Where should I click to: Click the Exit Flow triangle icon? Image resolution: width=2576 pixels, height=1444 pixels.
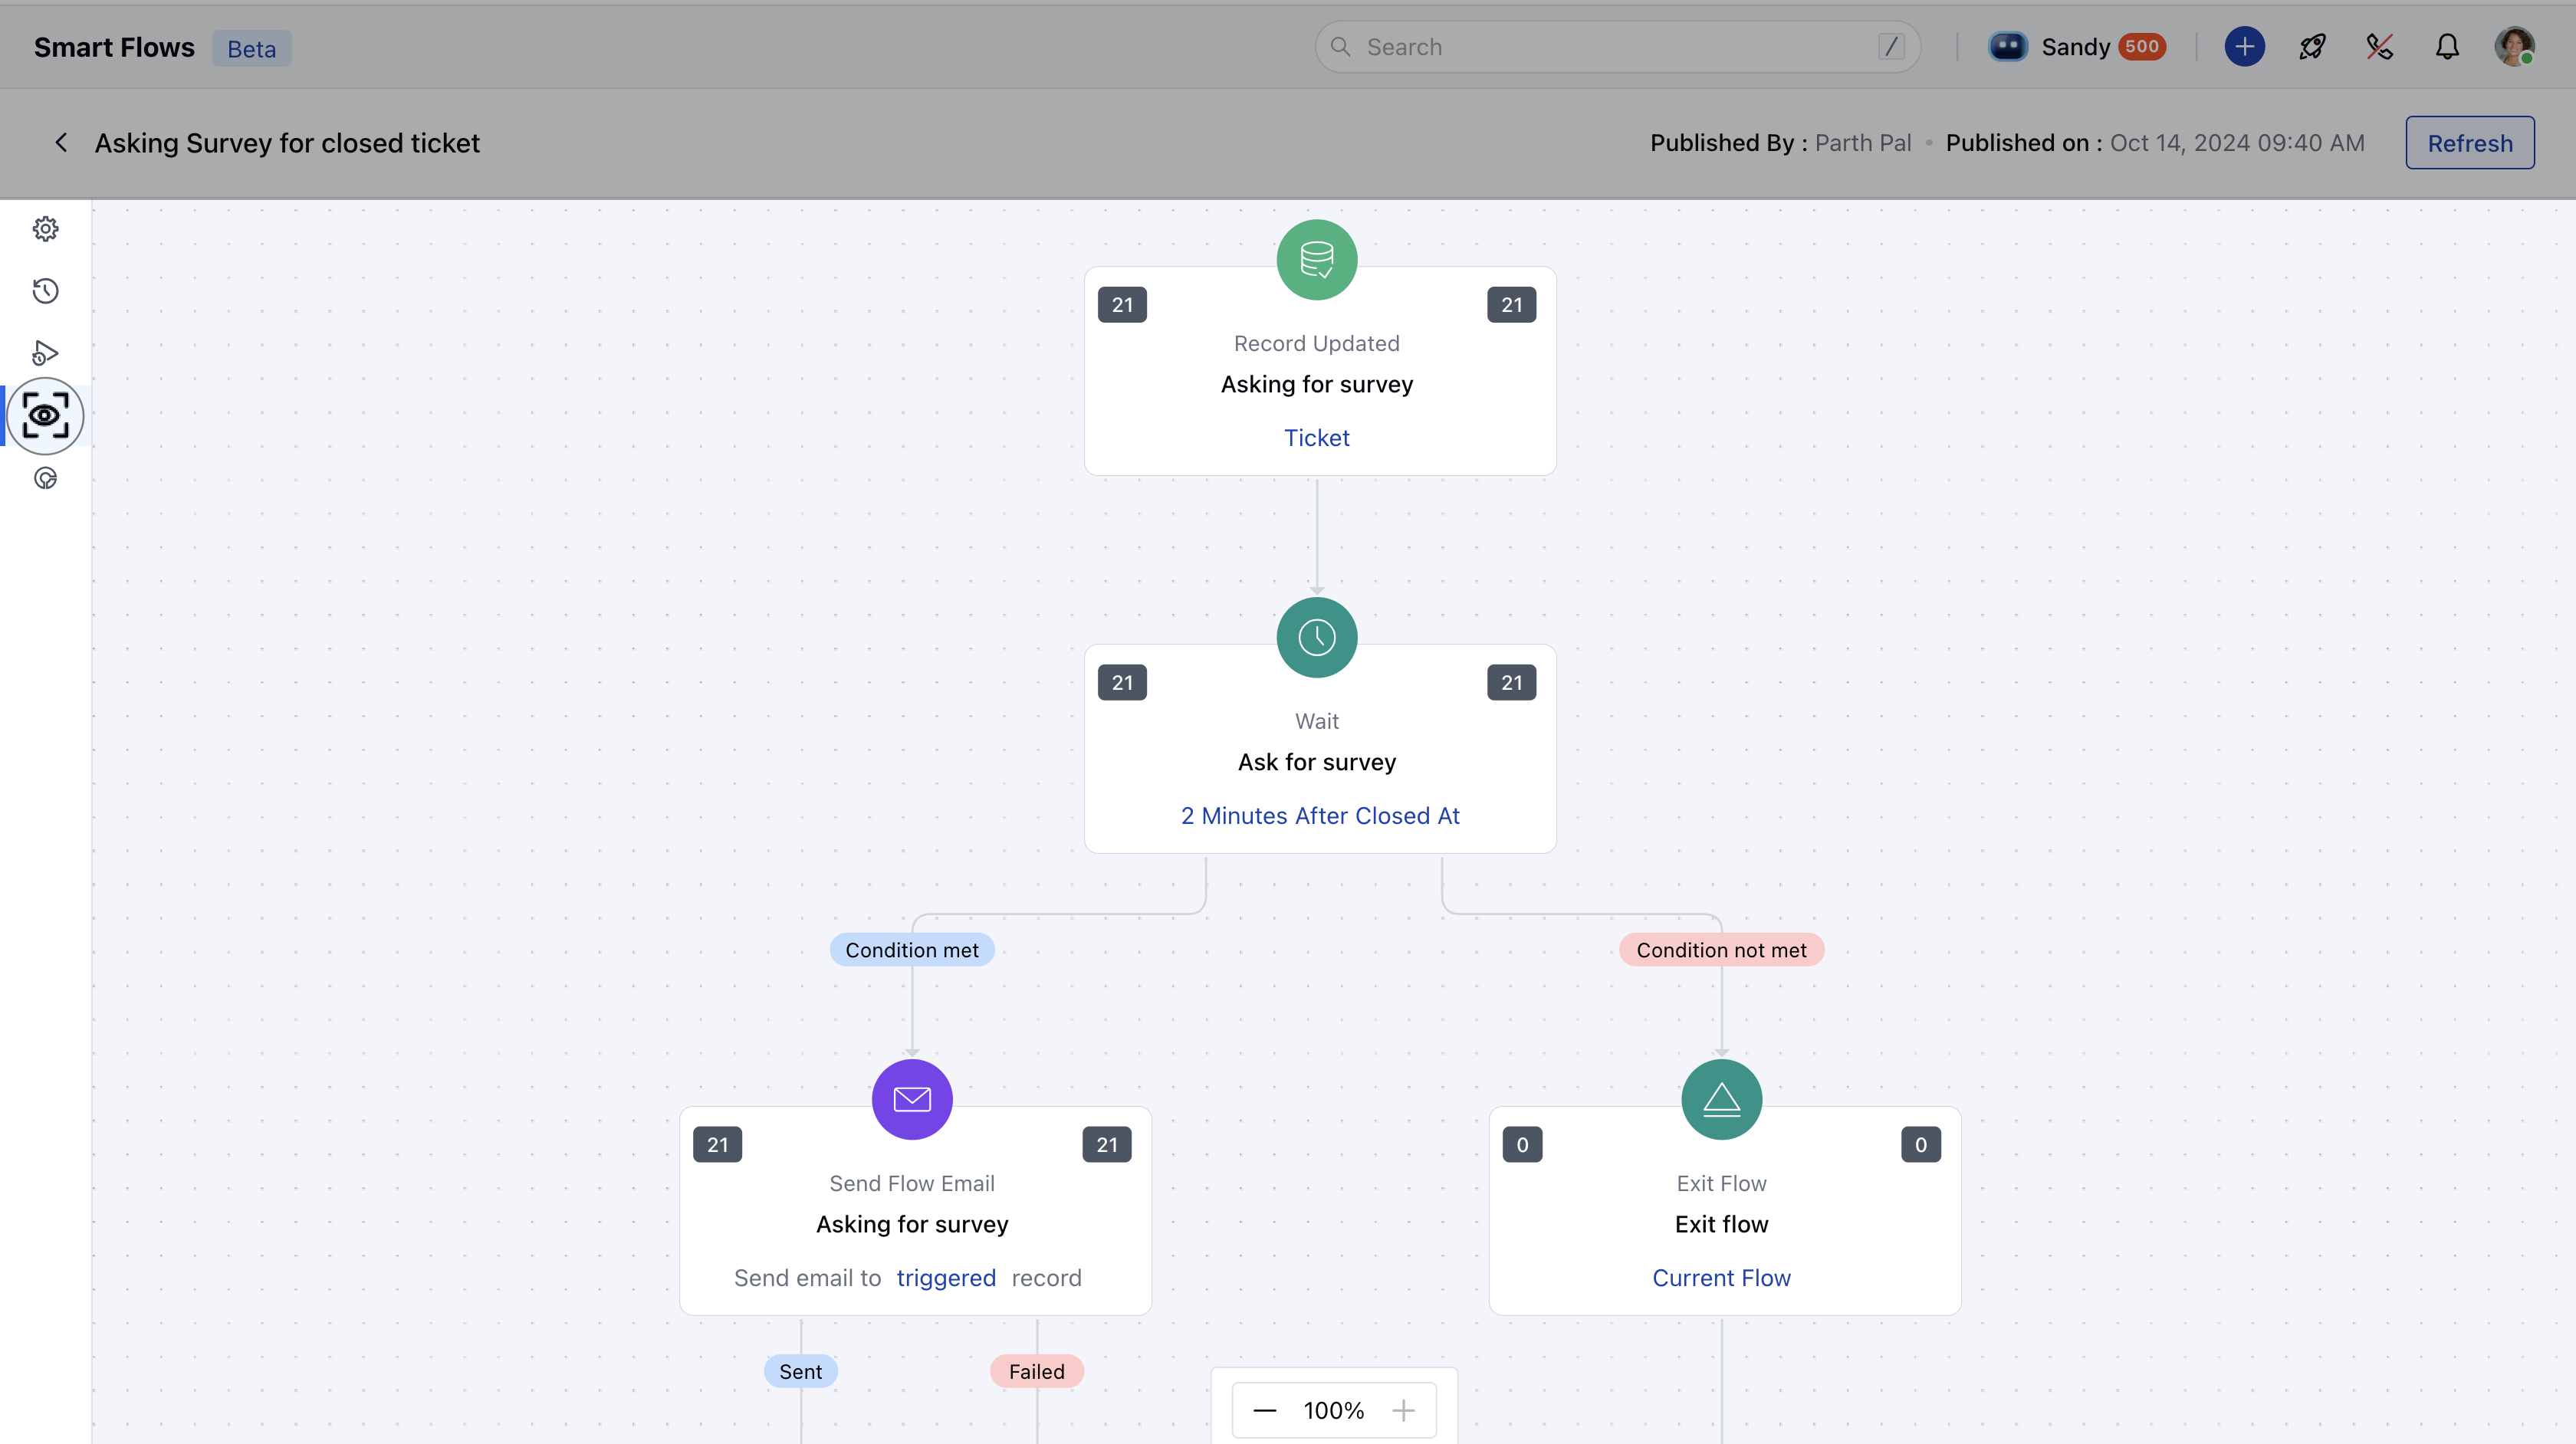tap(1721, 1100)
